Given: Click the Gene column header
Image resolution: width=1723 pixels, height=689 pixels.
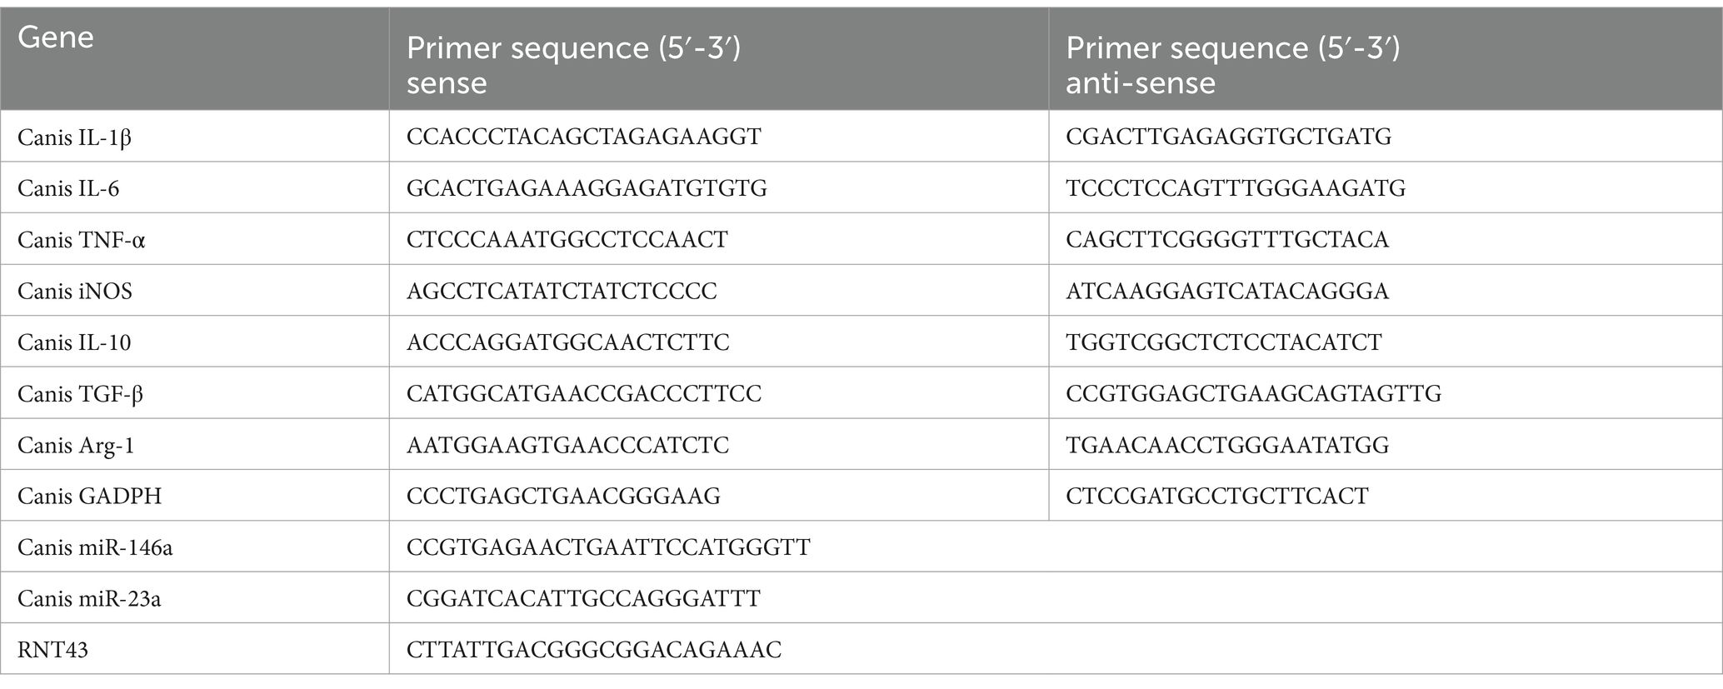Looking at the screenshot, I should 56,38.
